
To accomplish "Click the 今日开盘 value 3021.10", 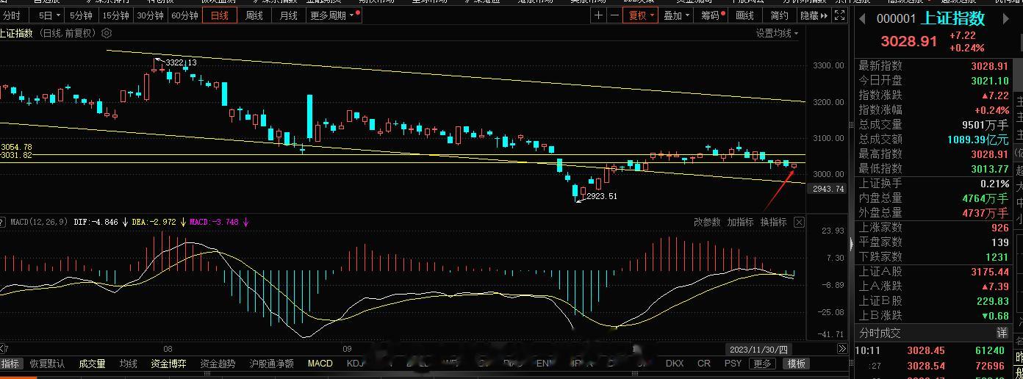I will 988,80.
